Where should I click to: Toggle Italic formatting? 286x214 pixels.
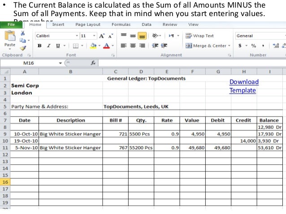48,46
